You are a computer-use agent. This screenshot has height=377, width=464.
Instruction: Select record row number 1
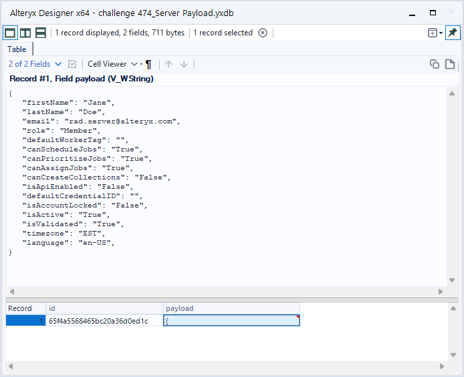pos(26,320)
